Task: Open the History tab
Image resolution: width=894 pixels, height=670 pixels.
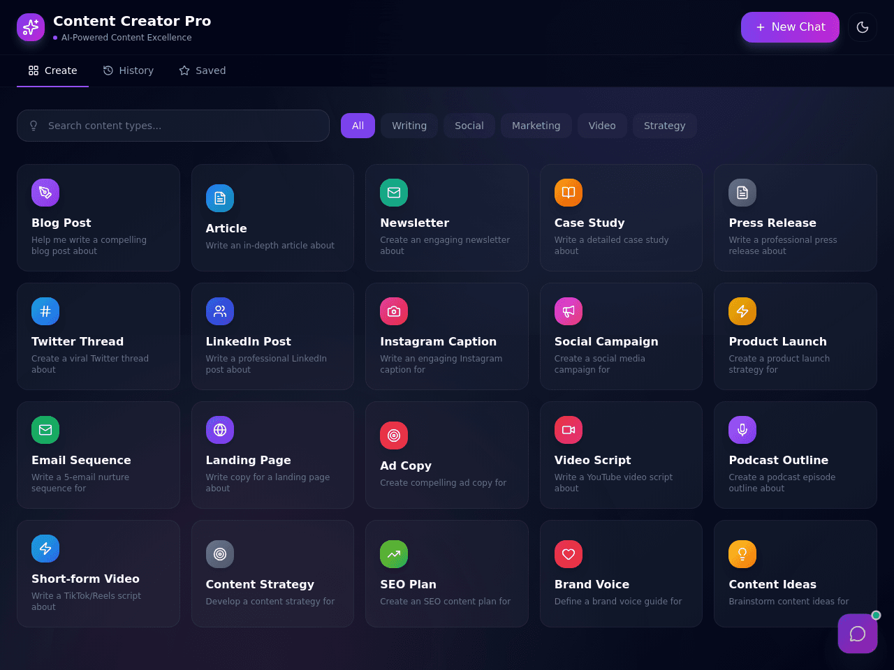Action: tap(128, 70)
